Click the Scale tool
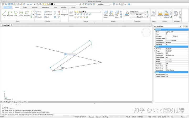Viewport: 189px width, 118px height. coord(47,17)
